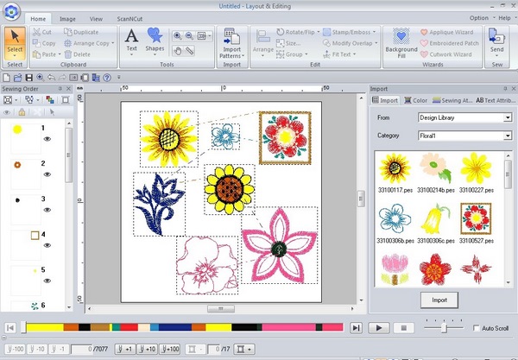
Task: Toggle visibility eye of sewing item 1
Action: coord(47,139)
